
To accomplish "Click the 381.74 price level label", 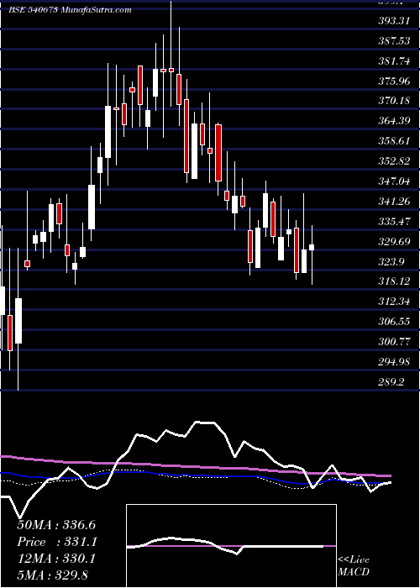I will tap(394, 61).
